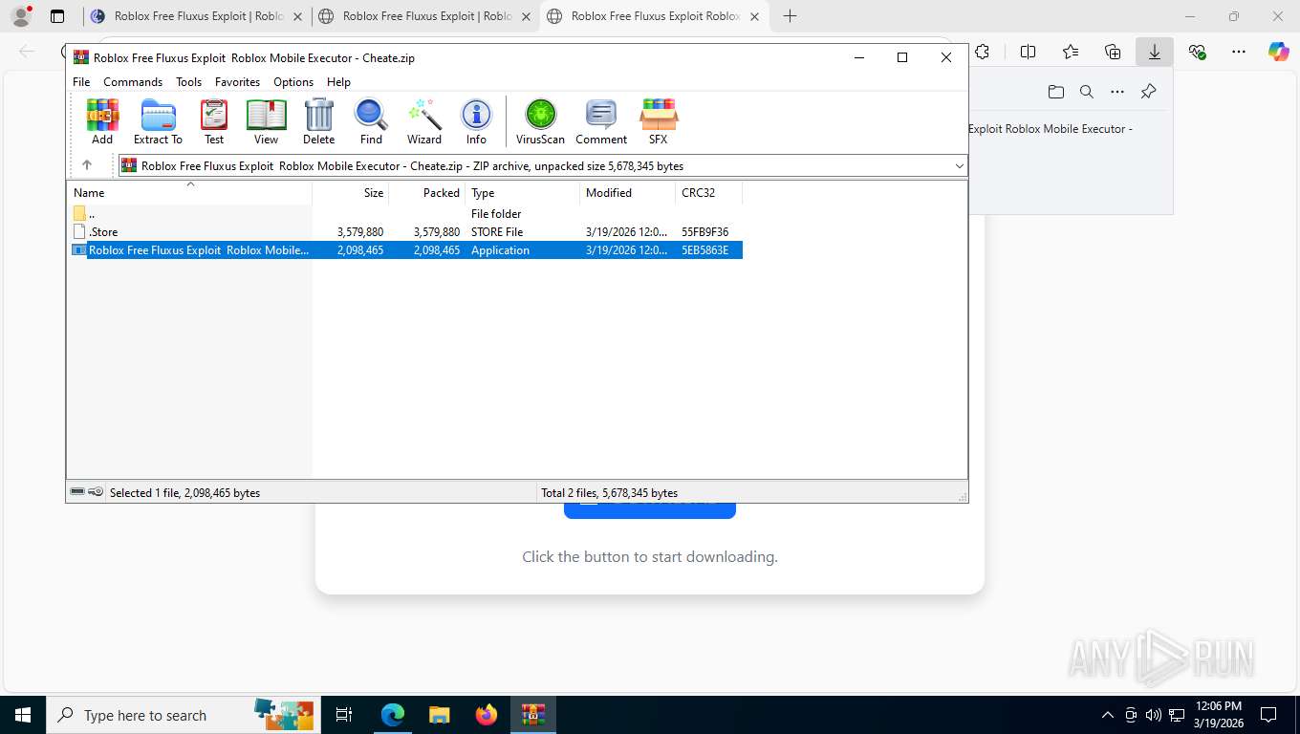Sort by the Modified column header
1300x734 pixels.
(628, 192)
